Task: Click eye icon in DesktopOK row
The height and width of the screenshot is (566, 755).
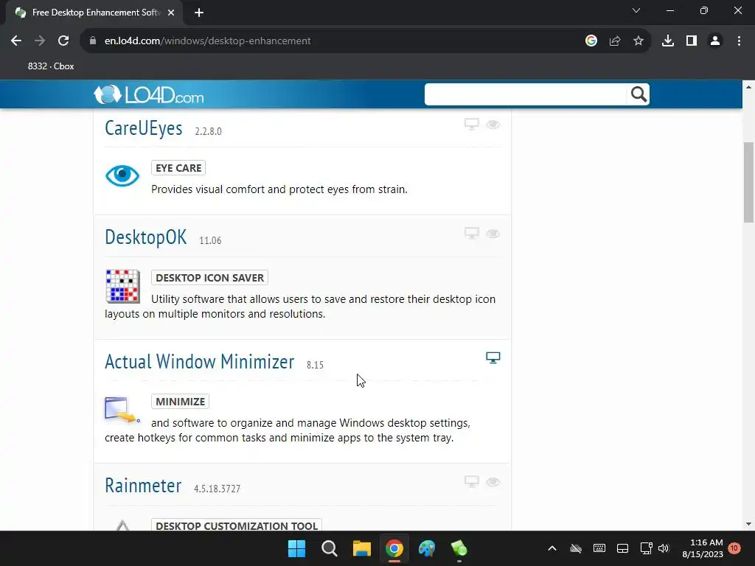Action: (x=493, y=234)
